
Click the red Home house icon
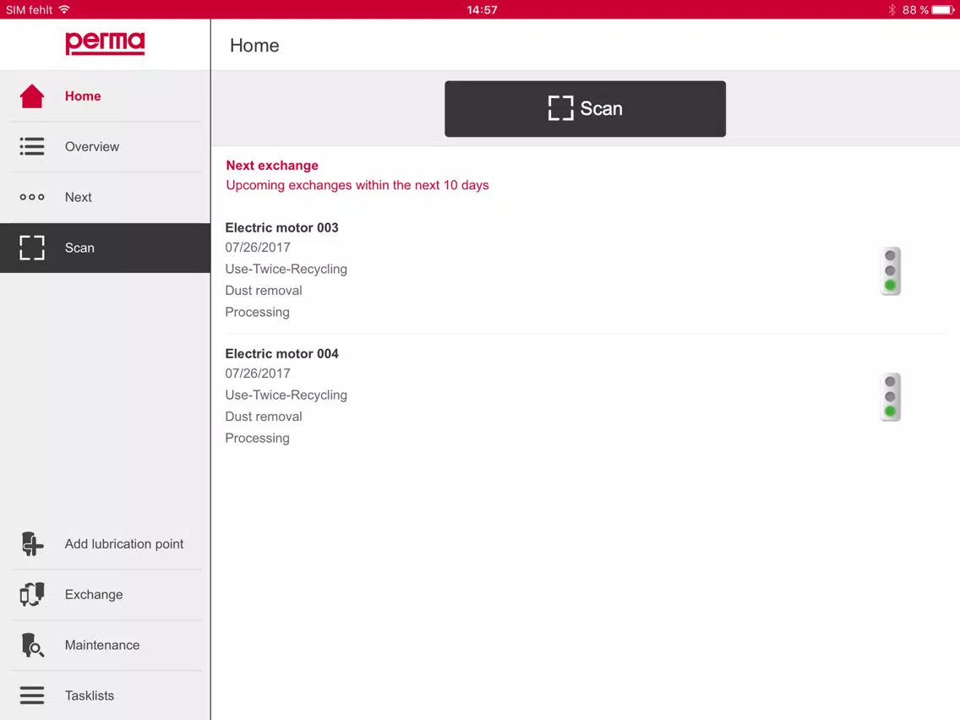[32, 96]
